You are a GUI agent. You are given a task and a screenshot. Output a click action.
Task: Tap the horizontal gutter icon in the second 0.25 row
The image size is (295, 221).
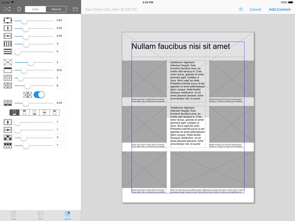(8, 36)
